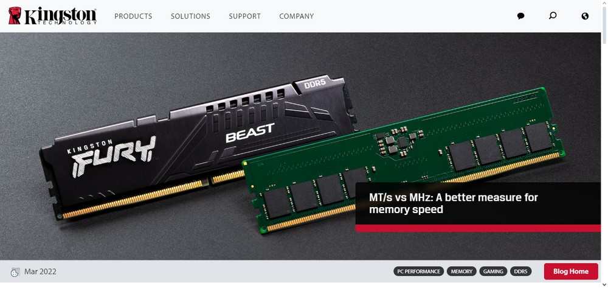Go to Blog Home
The width and height of the screenshot is (608, 288).
pos(571,272)
